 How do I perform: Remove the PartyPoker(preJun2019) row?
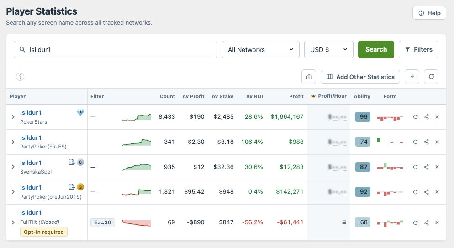point(437,192)
